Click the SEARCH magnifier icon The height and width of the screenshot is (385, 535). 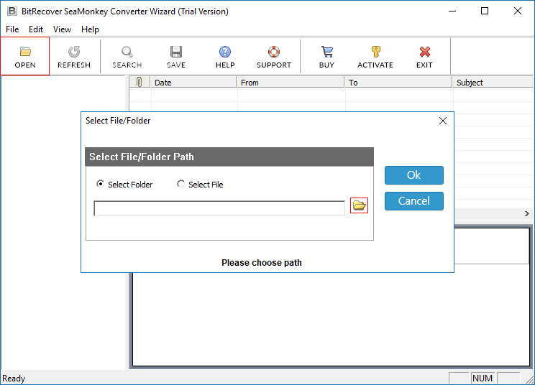[127, 52]
